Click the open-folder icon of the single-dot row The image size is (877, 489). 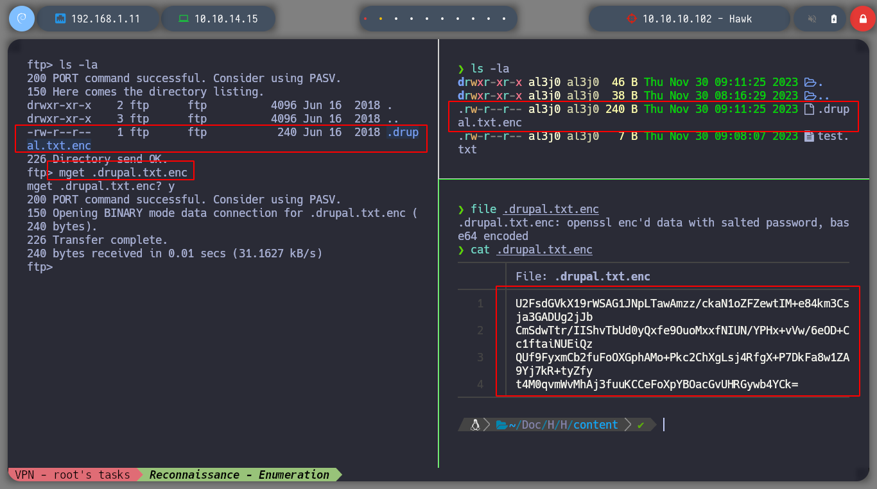coord(810,82)
